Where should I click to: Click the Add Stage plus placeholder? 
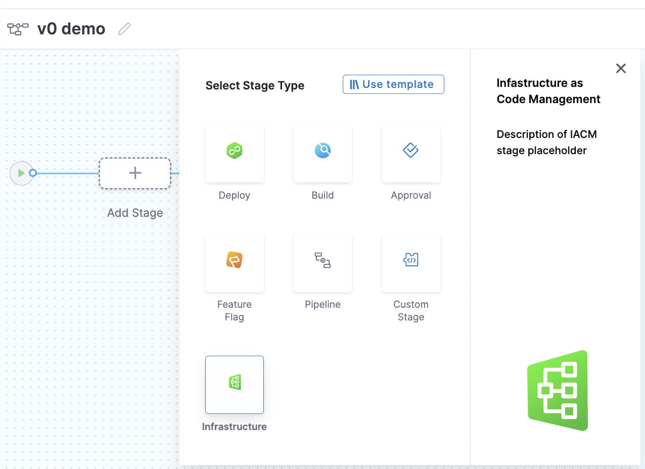[x=134, y=173]
